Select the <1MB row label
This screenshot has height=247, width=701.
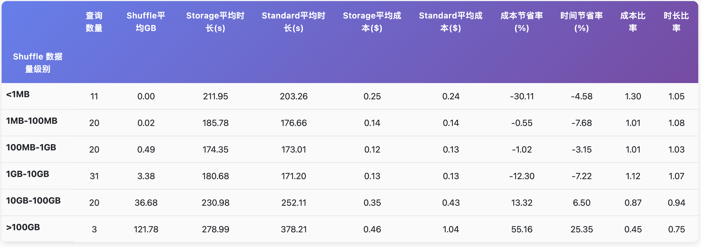click(18, 94)
